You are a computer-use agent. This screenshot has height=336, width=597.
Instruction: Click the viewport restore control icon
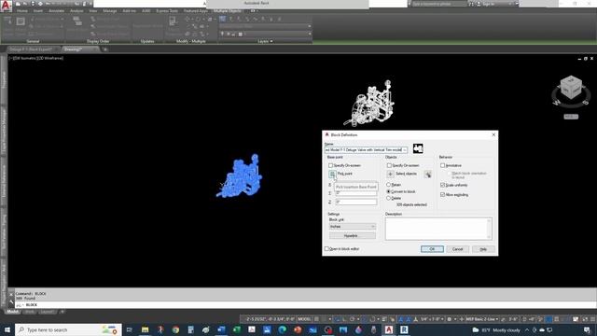[586, 59]
